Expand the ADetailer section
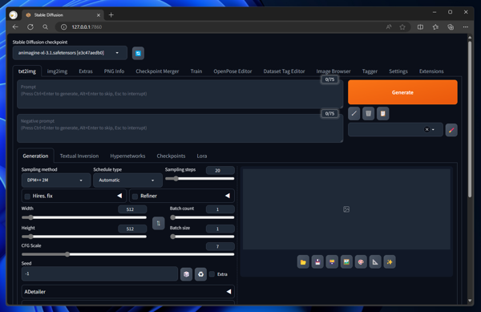Screen dimensions: 481x312 (x=128, y=291)
